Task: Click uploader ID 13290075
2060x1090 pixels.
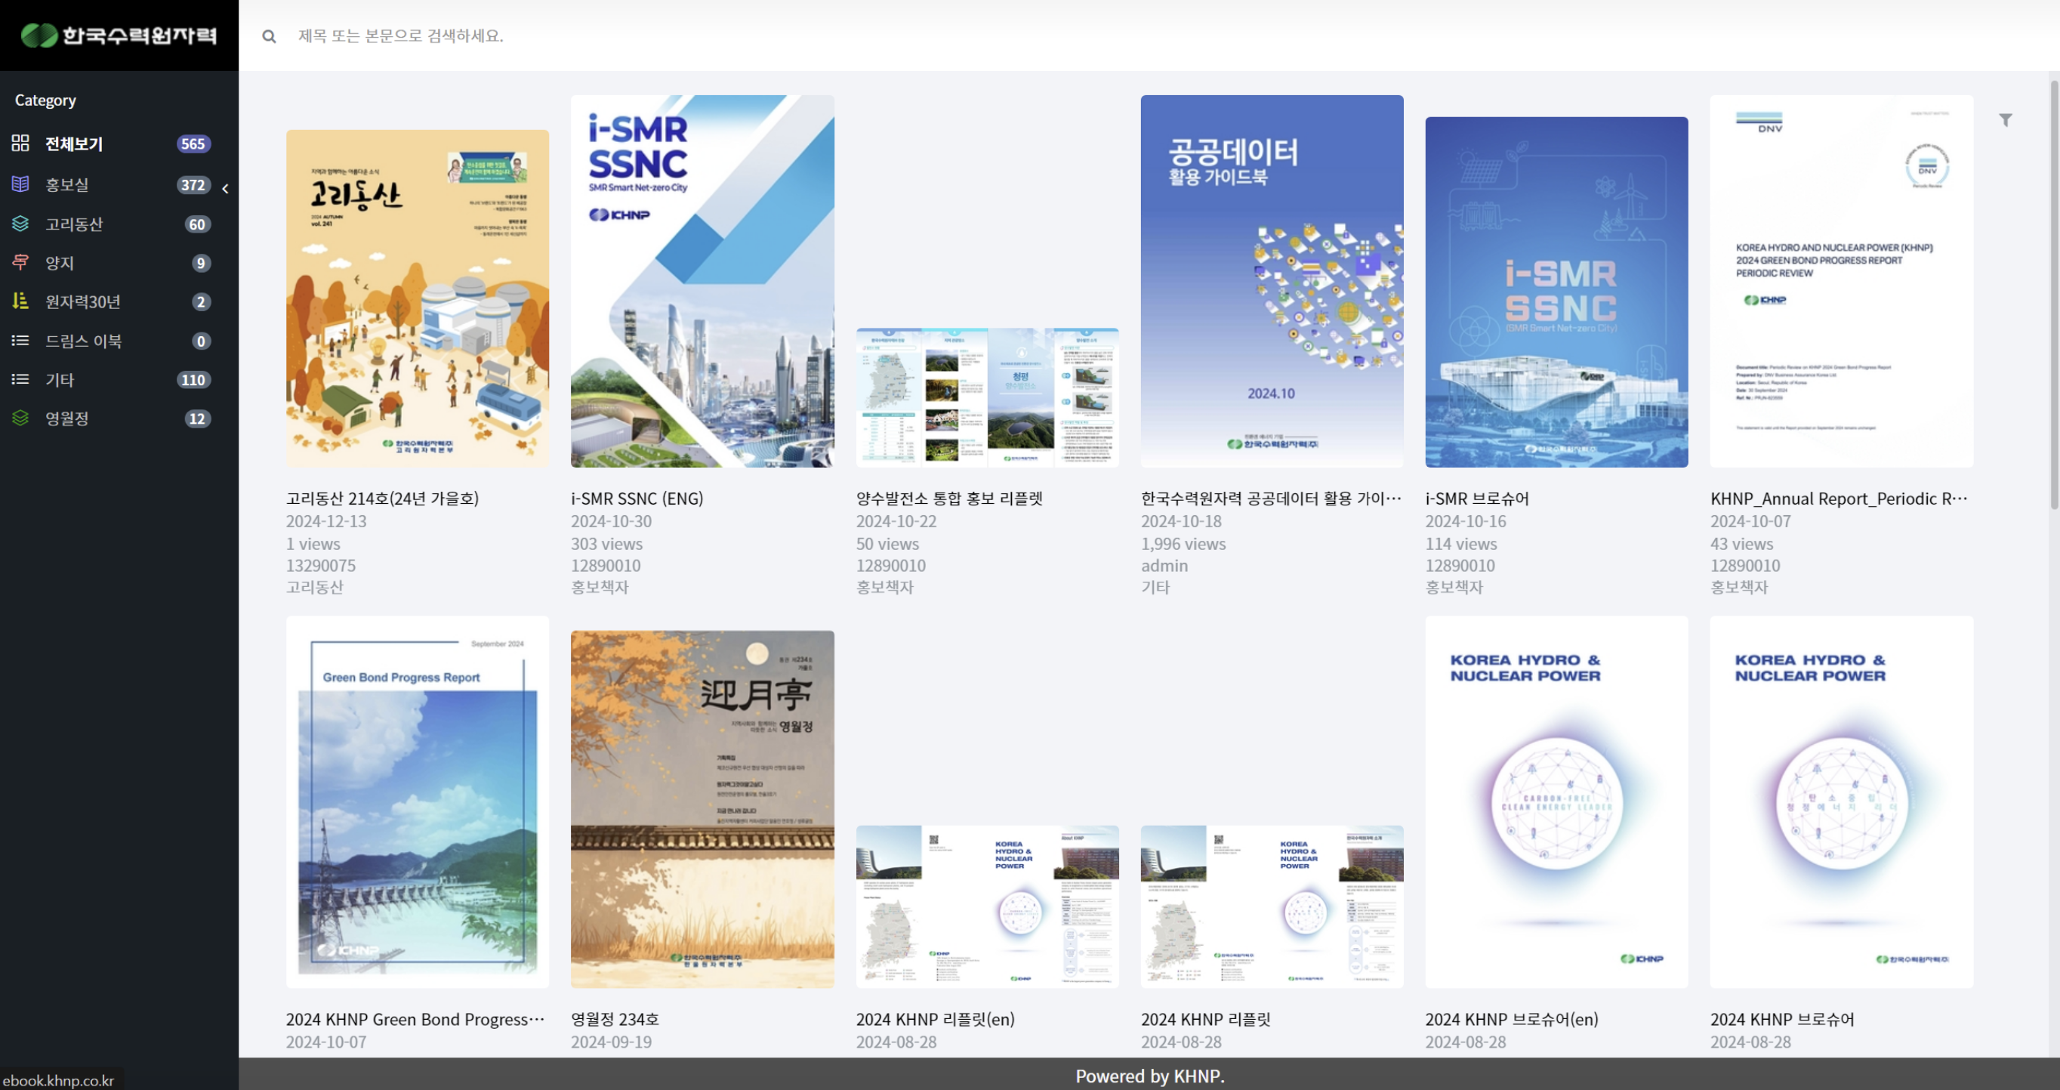Action: [321, 565]
